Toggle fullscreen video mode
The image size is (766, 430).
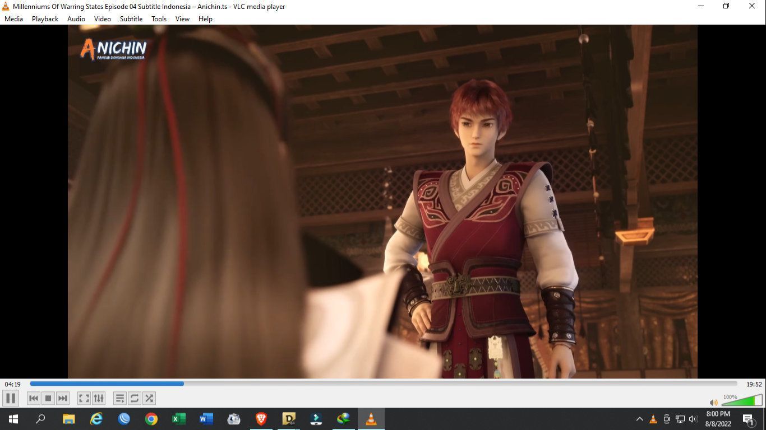(84, 398)
